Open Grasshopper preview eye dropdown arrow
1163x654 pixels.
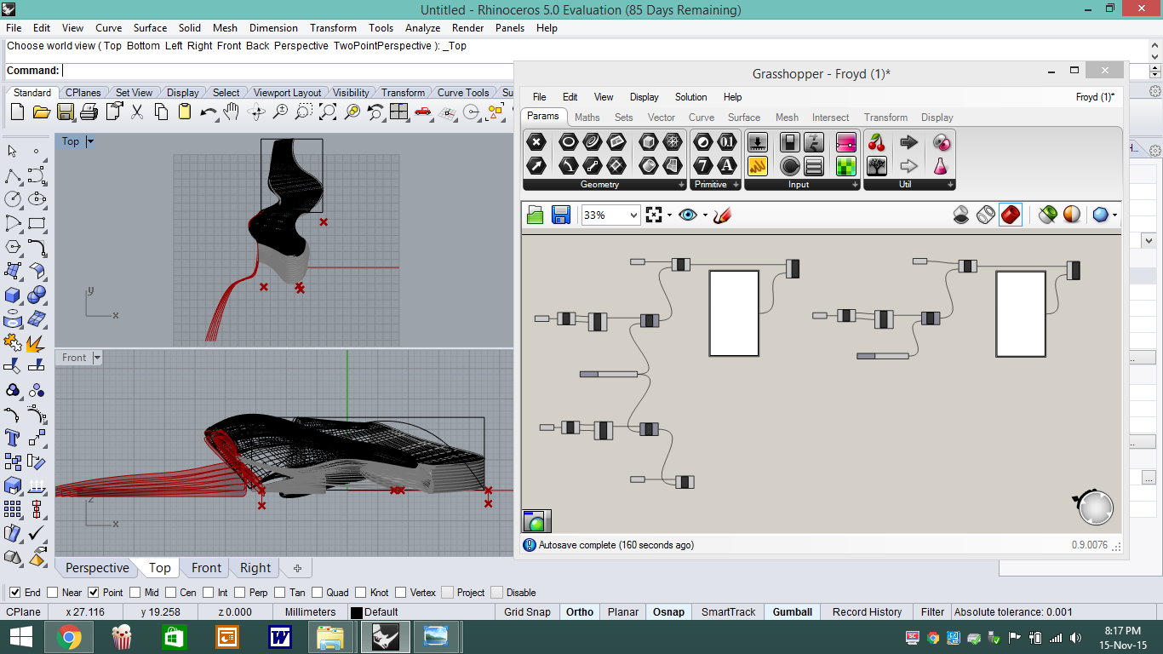point(704,215)
